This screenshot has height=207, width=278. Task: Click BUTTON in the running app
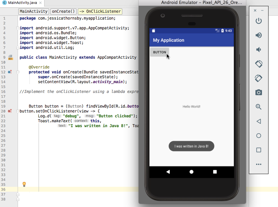pos(159,52)
